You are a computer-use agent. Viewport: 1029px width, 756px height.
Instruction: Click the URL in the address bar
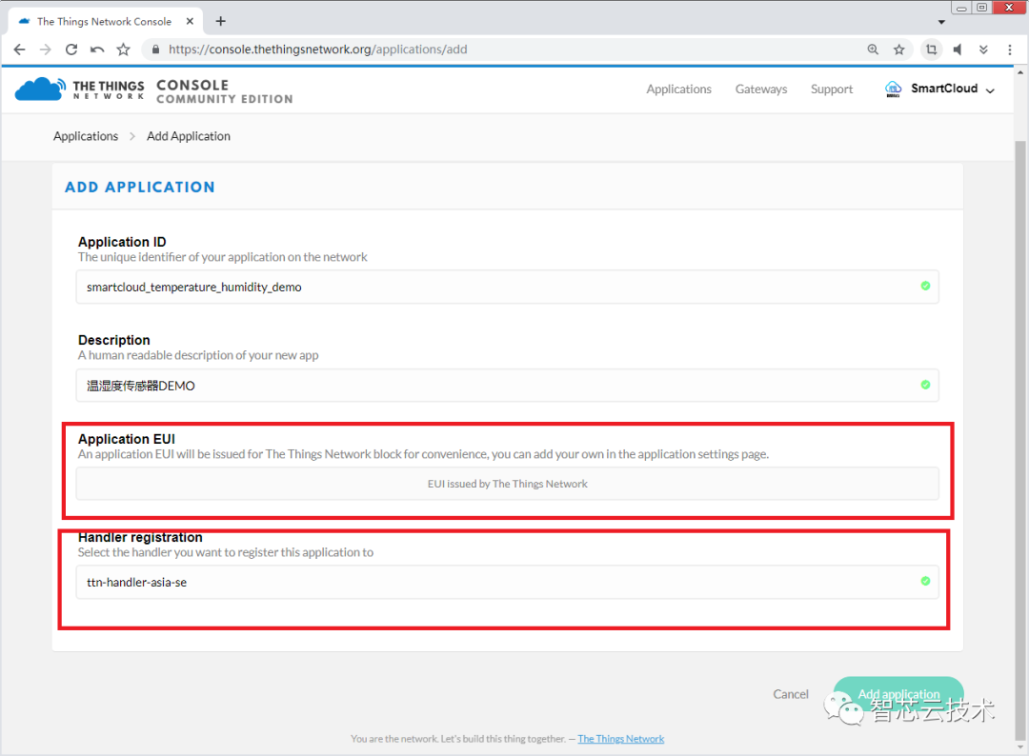[317, 50]
